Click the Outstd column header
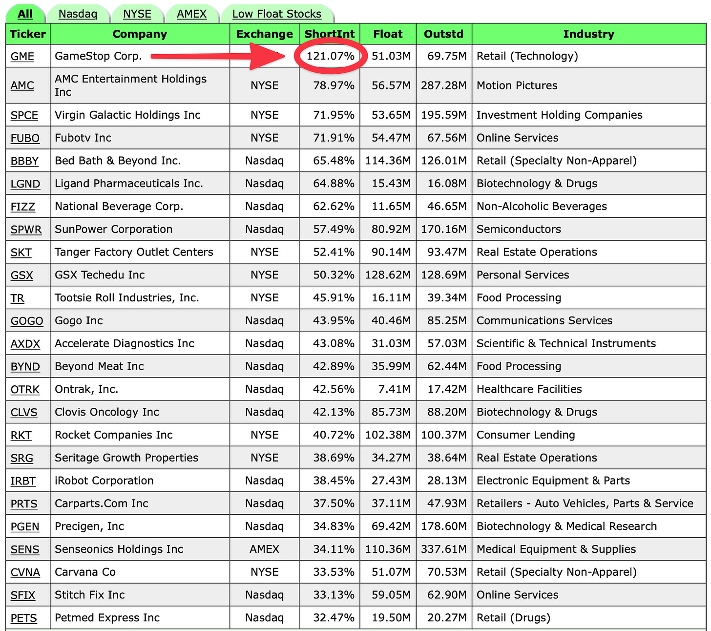Screen dimensions: 711x631 point(444,34)
